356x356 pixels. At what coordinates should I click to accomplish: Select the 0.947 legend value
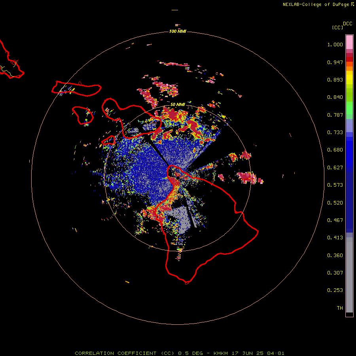335,62
